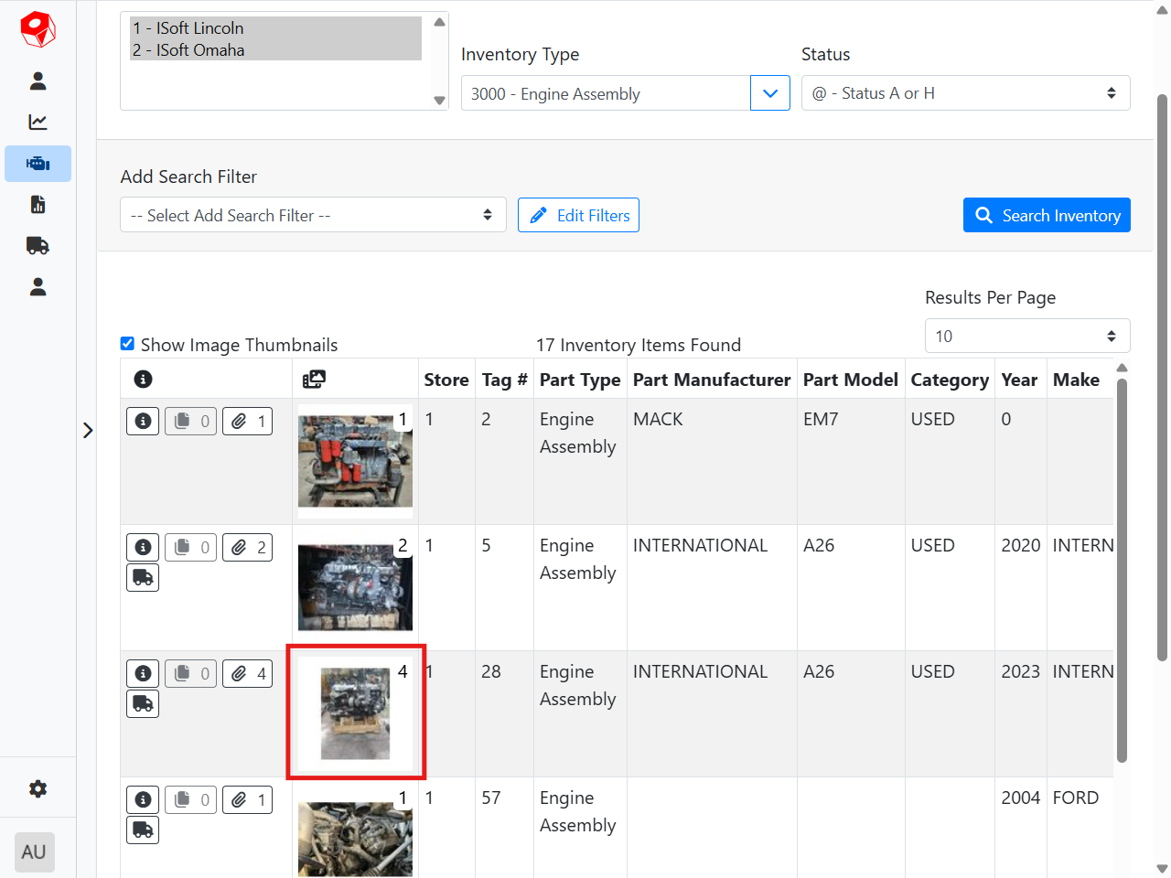Image resolution: width=1171 pixels, height=878 pixels.
Task: Open the Select Add Search Filter dropdown
Action: tap(313, 215)
